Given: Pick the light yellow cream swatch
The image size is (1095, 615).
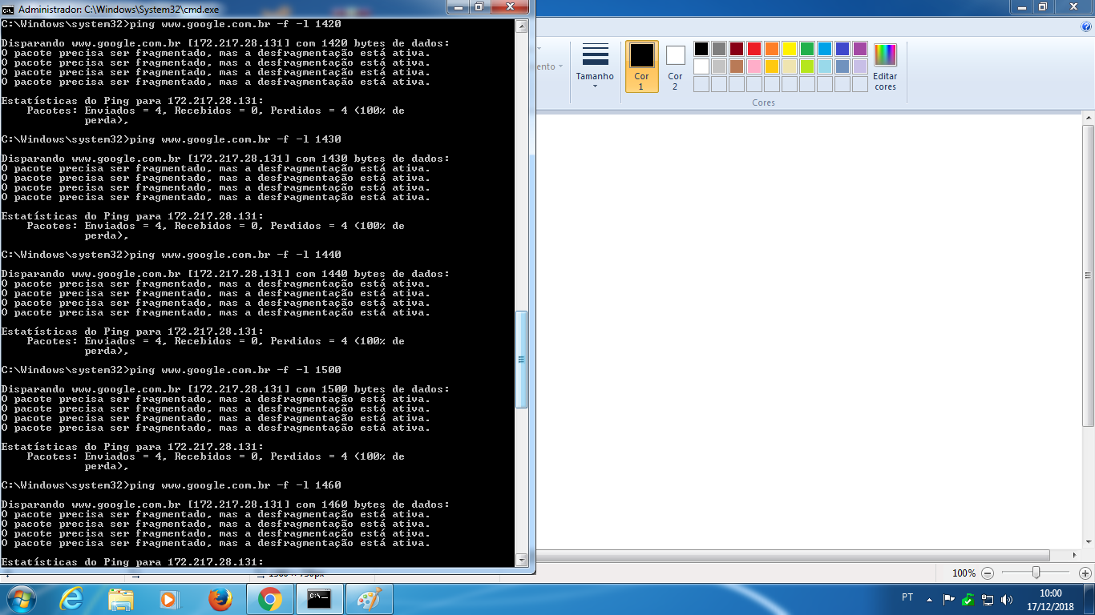Looking at the screenshot, I should (790, 66).
